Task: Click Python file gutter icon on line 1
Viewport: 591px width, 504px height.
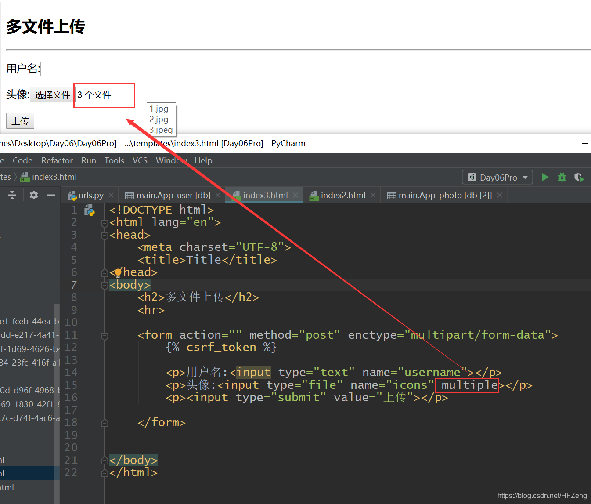Action: pyautogui.click(x=90, y=210)
